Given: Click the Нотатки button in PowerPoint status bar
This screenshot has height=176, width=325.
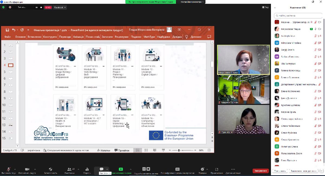Looking at the screenshot, I should (x=103, y=150).
